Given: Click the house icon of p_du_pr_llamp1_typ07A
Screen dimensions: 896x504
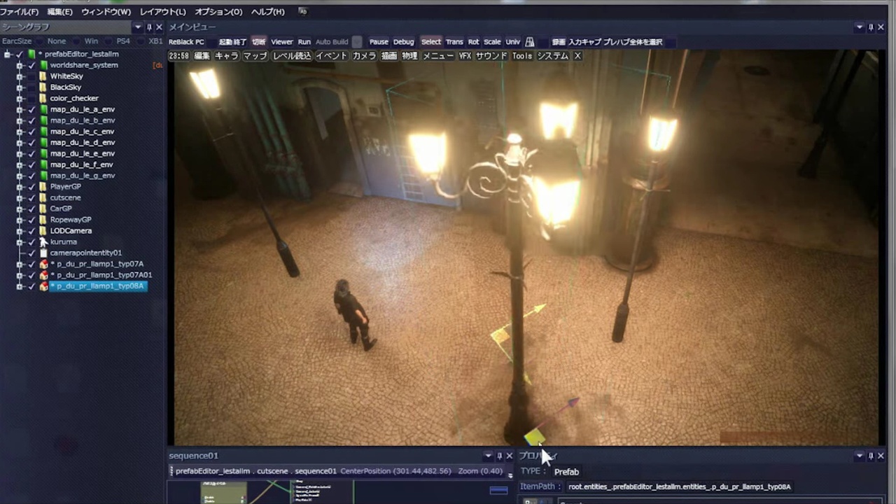Looking at the screenshot, I should coord(43,264).
